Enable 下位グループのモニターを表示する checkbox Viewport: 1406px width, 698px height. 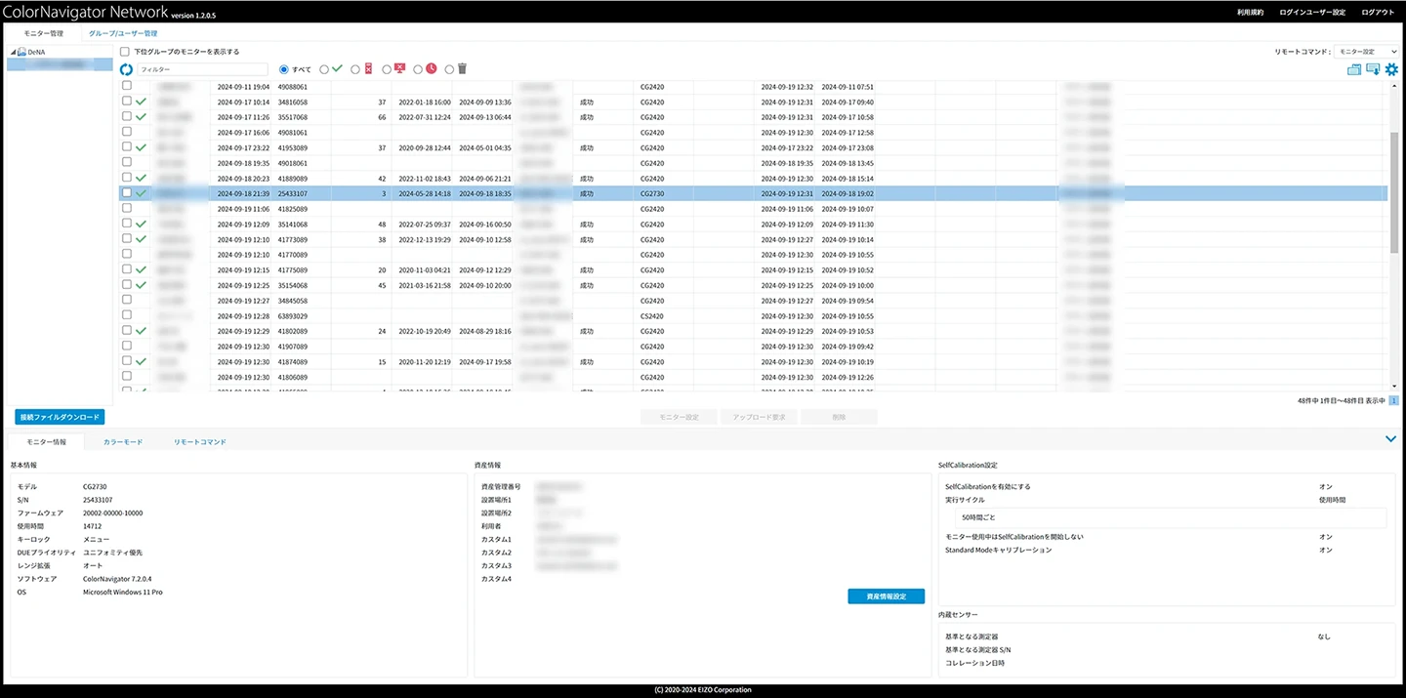click(125, 52)
